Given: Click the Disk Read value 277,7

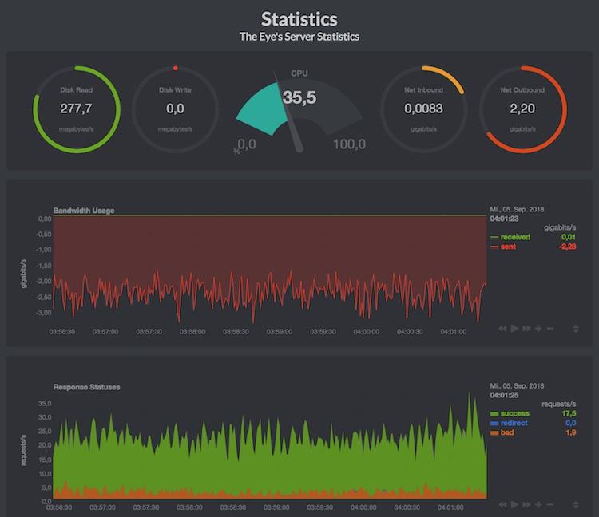Looking at the screenshot, I should click(x=76, y=109).
